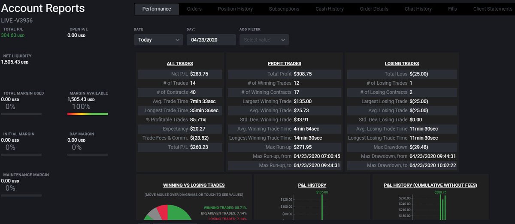The width and height of the screenshot is (515, 224).
Task: Click the # of Trades value 14
Action: coord(193,83)
